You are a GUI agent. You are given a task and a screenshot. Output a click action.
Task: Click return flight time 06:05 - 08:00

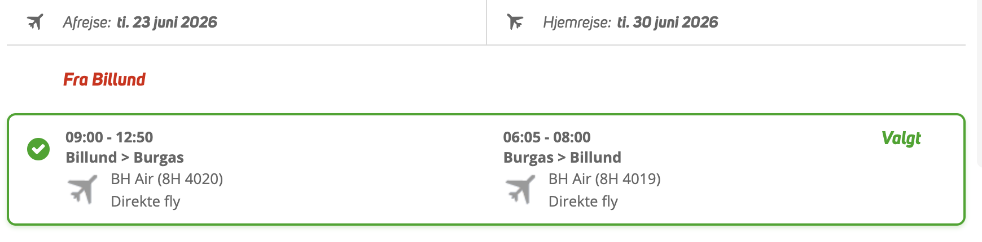pos(547,137)
